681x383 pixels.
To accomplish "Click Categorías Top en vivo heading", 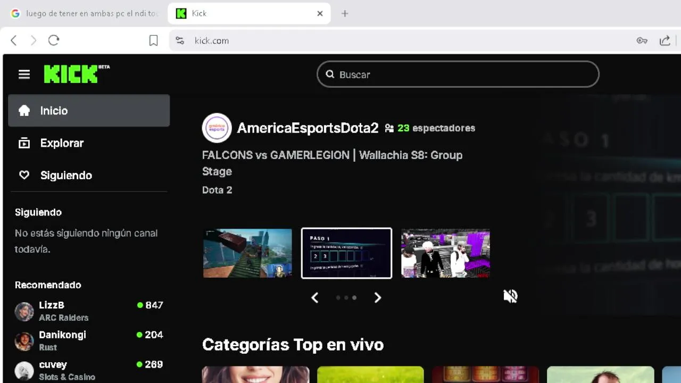I will tap(293, 345).
